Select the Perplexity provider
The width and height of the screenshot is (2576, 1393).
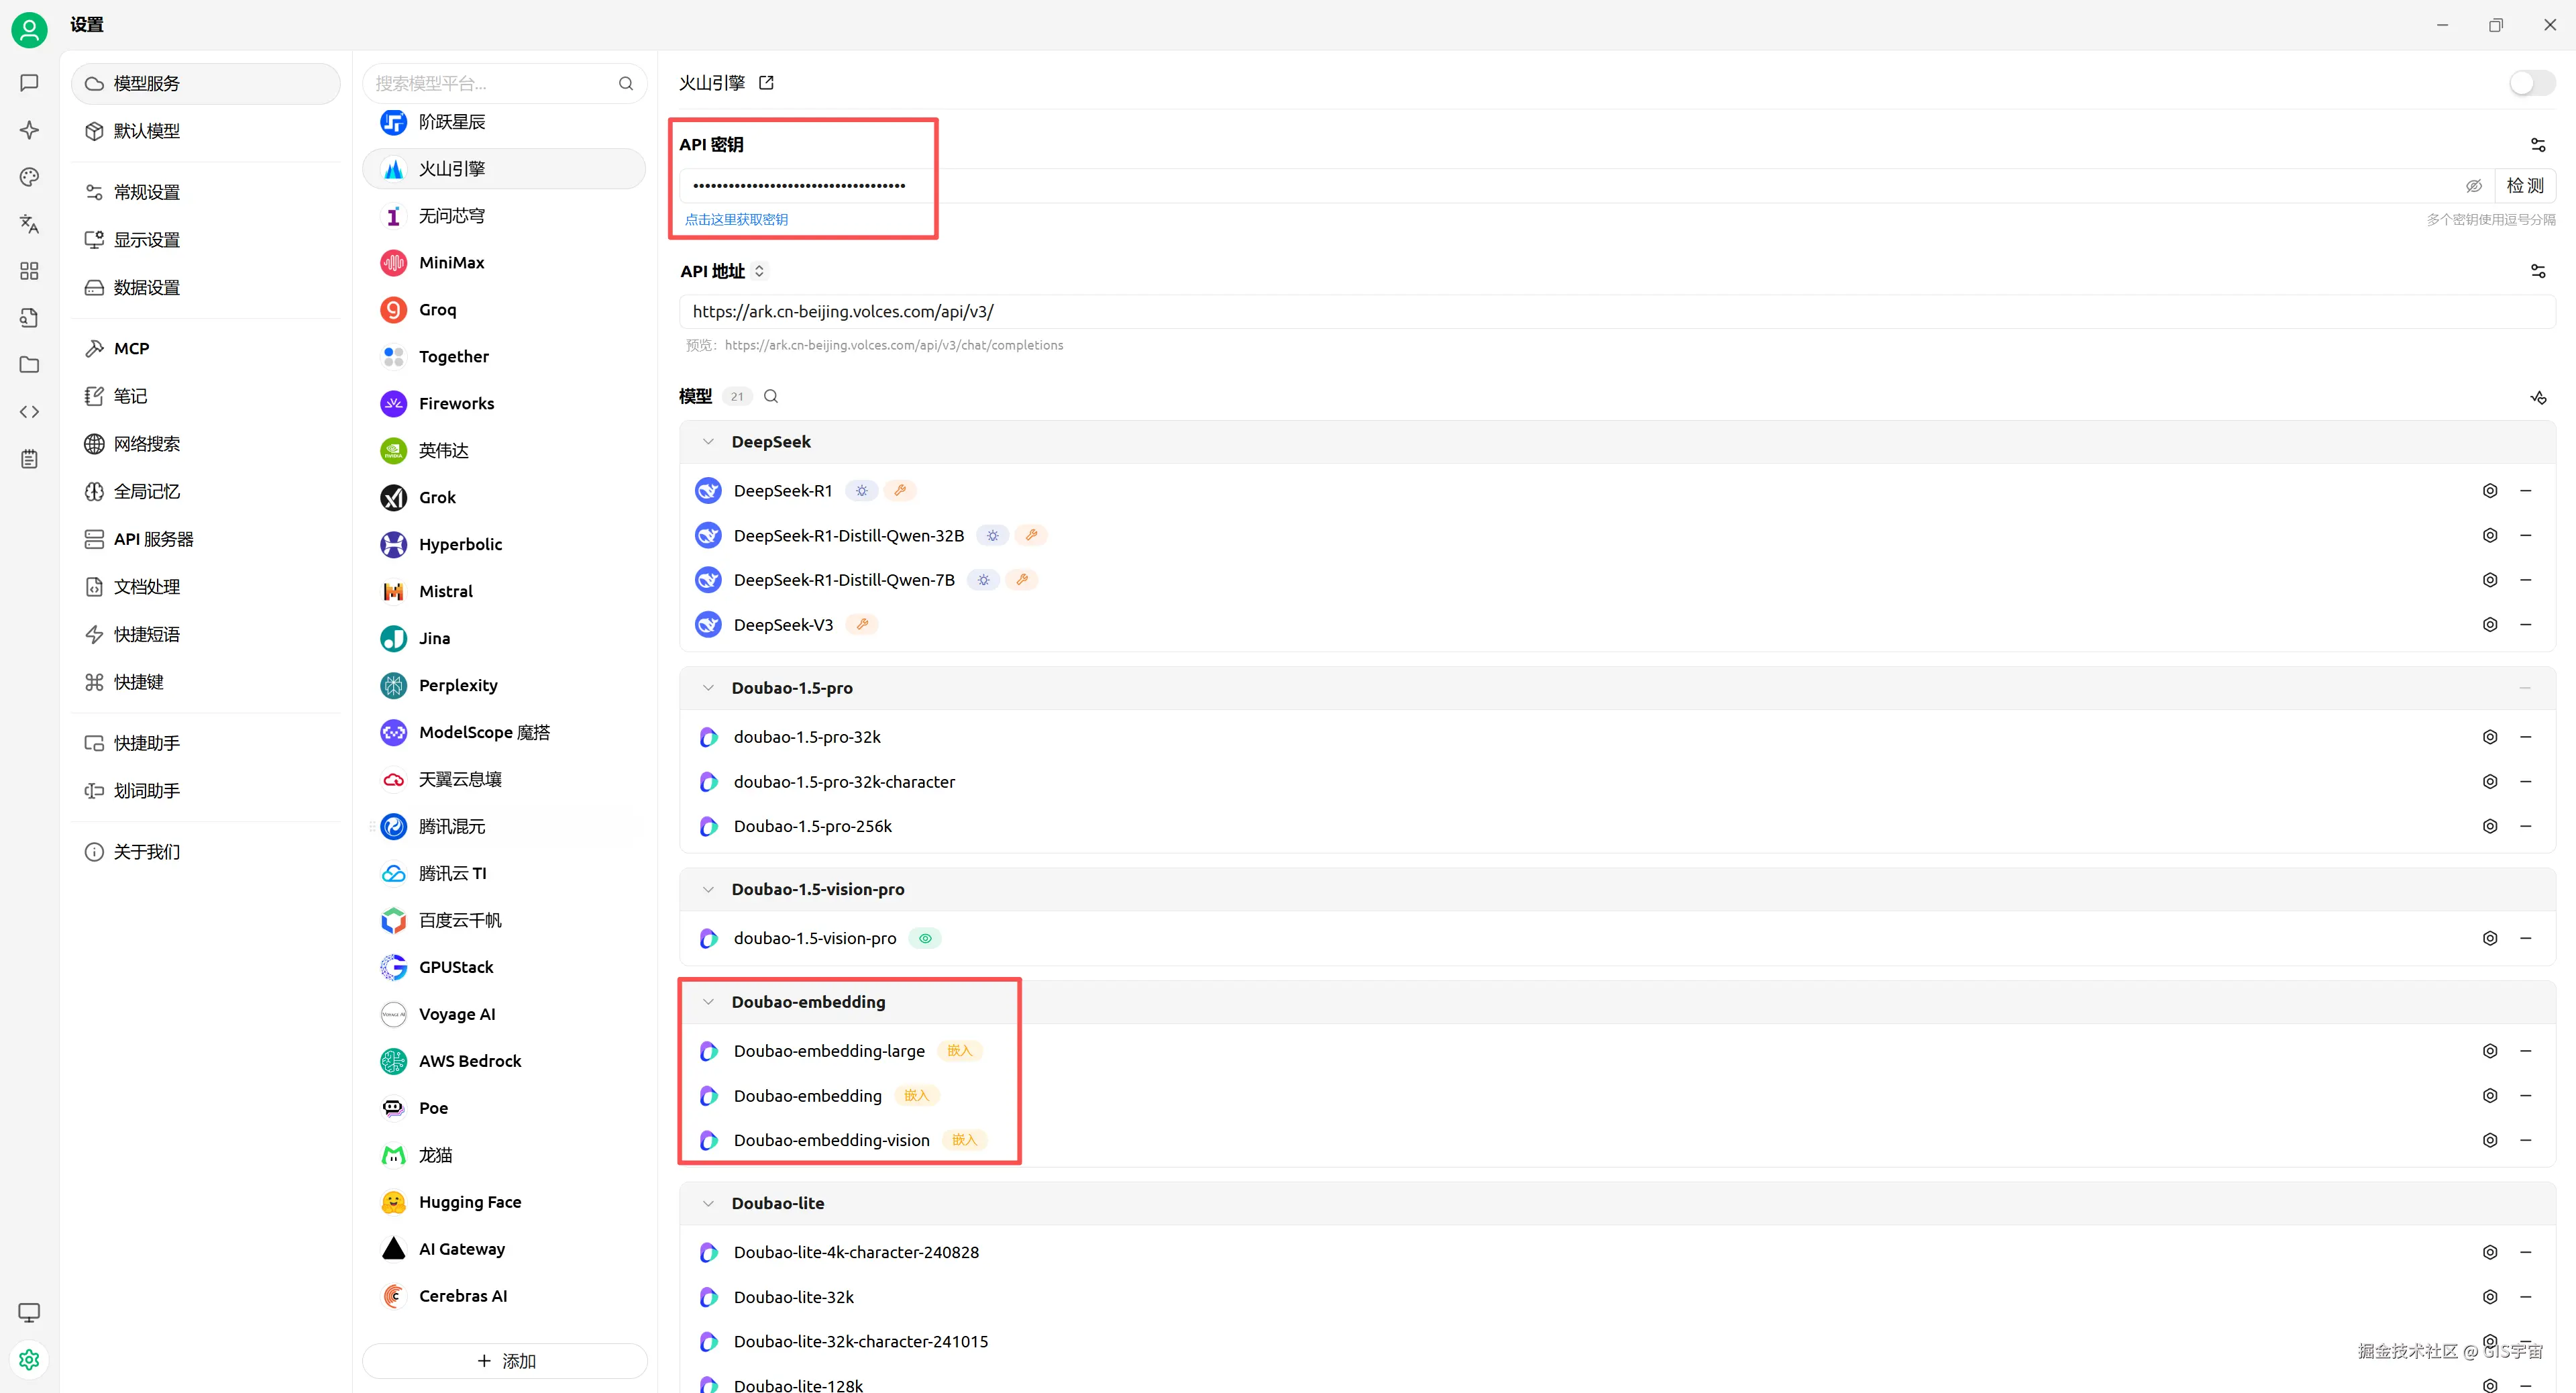coord(458,685)
